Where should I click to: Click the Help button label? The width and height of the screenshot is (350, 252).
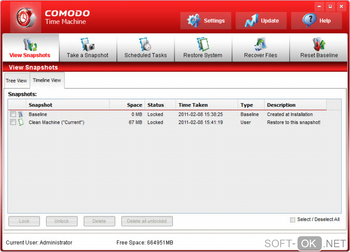click(325, 21)
